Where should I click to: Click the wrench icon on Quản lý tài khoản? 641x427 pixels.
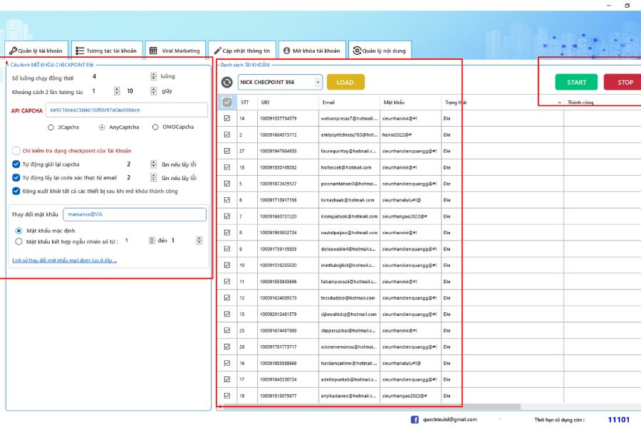[x=13, y=51]
